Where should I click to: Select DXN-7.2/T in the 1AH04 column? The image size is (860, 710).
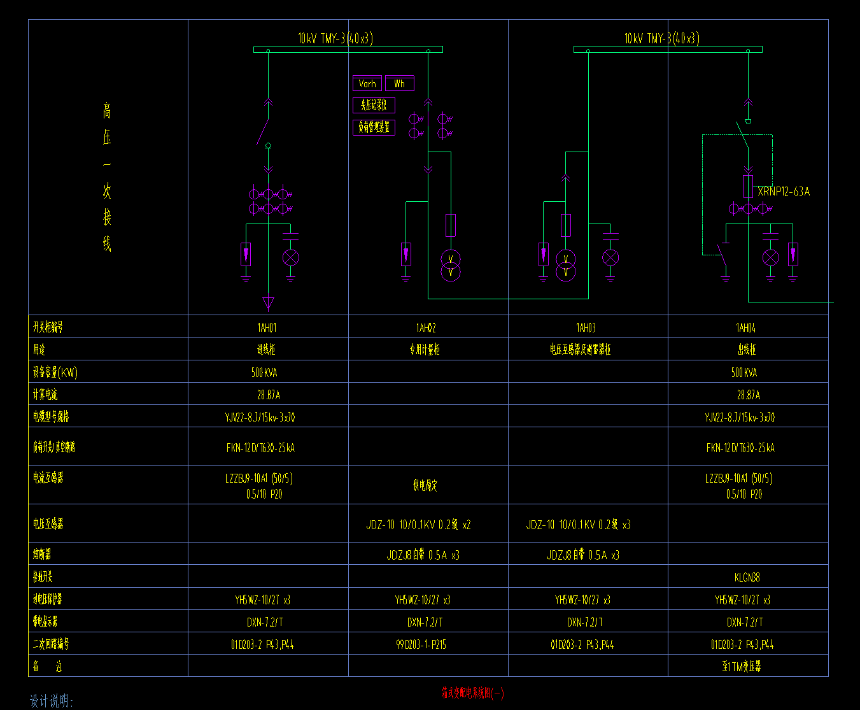click(x=745, y=622)
